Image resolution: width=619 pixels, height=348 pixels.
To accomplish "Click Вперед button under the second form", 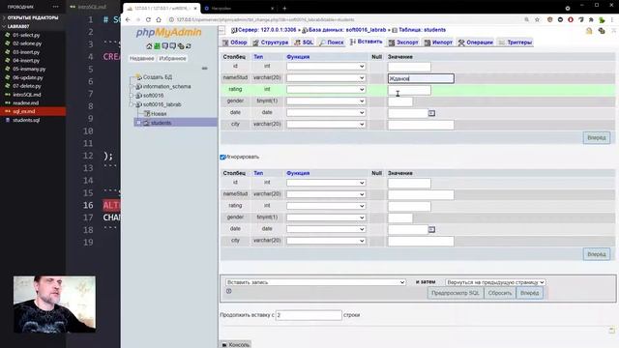I will point(596,254).
